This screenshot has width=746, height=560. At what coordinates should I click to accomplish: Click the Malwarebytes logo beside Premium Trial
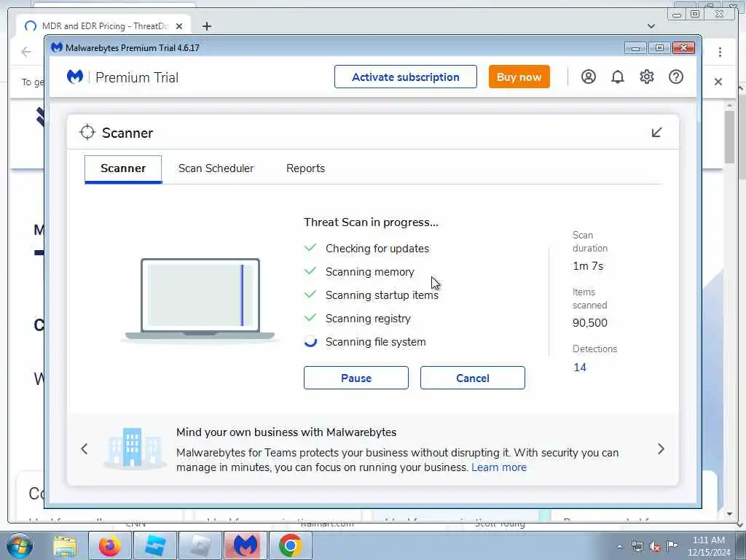(x=75, y=77)
